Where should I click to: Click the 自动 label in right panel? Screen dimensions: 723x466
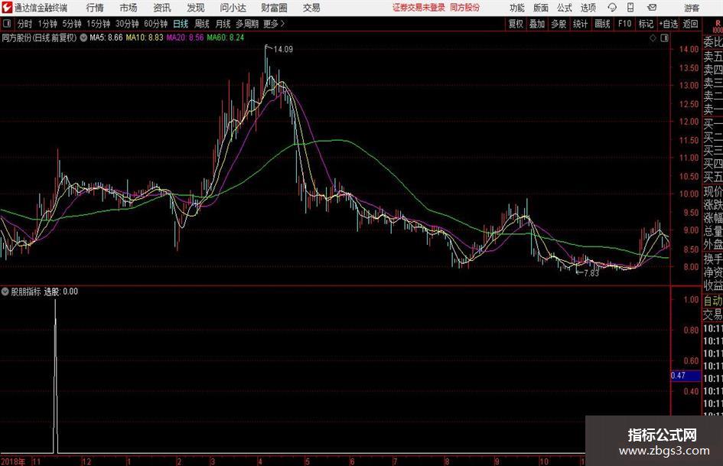(x=713, y=301)
